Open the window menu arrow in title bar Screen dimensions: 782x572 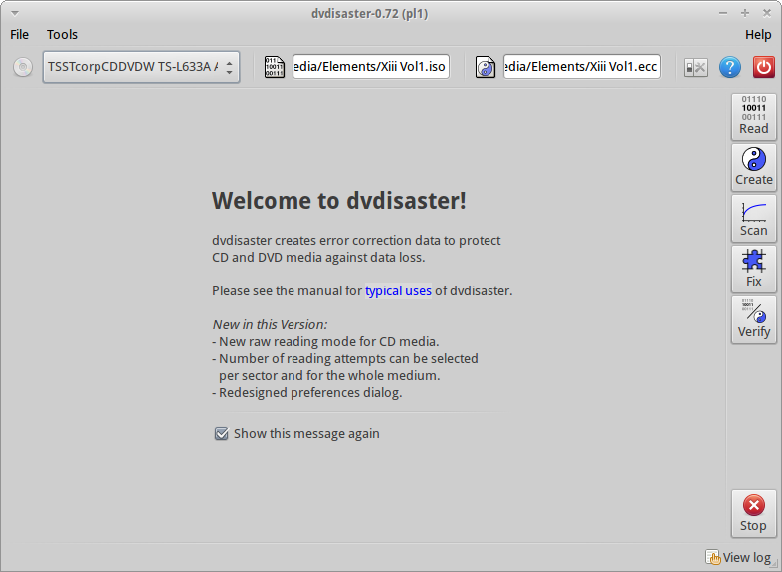pyautogui.click(x=14, y=12)
